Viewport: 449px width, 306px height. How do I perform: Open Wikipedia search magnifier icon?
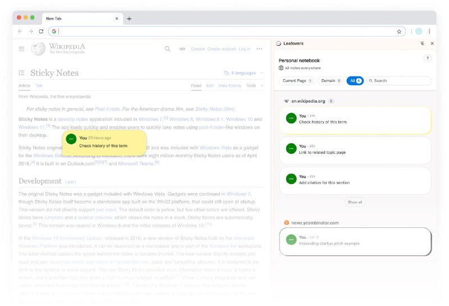pos(167,49)
